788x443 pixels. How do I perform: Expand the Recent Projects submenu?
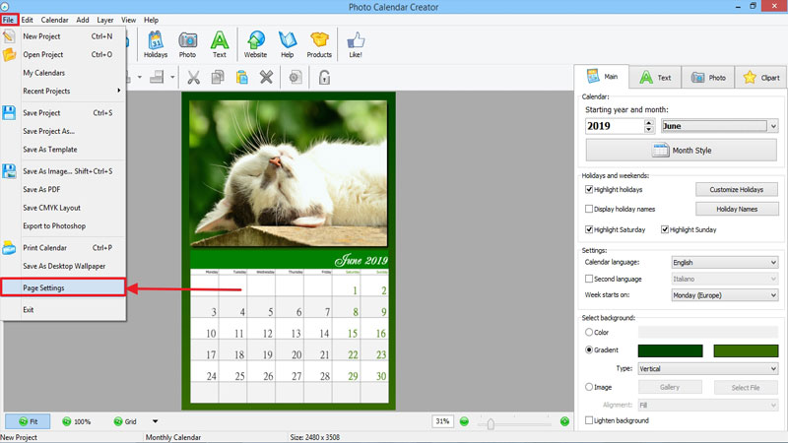point(63,91)
